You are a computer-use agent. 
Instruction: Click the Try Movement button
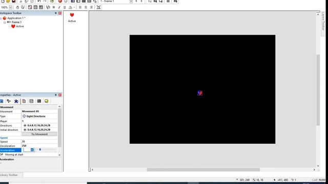(39, 134)
